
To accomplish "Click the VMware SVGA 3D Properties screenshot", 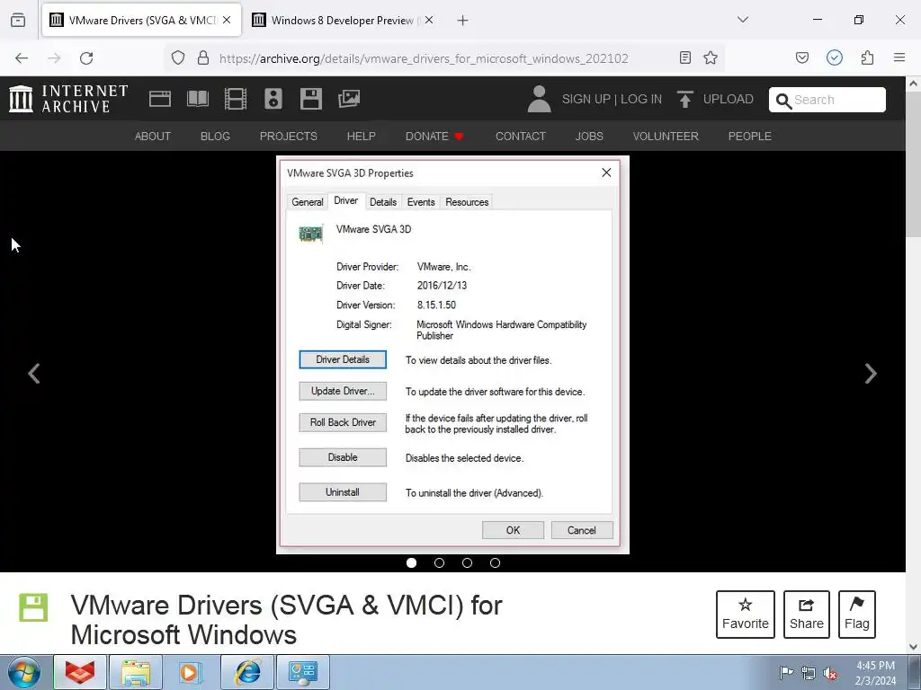I will [452, 354].
